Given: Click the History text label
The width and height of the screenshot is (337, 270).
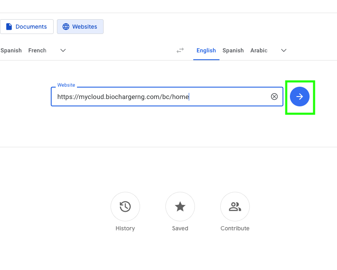Looking at the screenshot, I should click(125, 228).
